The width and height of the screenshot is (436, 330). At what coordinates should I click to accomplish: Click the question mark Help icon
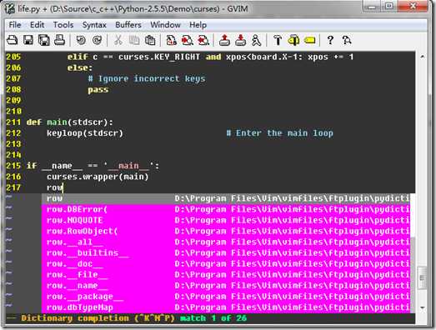[x=330, y=40]
